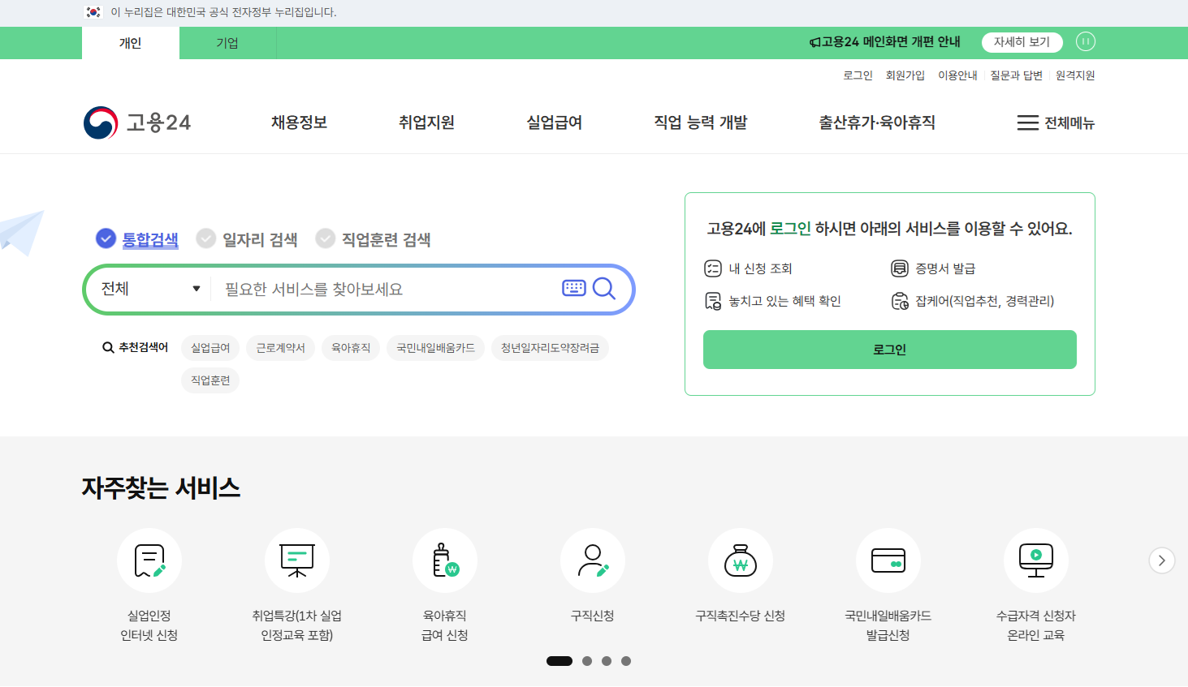Click the 직업훈련 keyword chip
Screen dimensions: 1188x687
210,380
